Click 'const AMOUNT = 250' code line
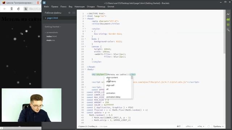 pyautogui.click(x=98, y=103)
